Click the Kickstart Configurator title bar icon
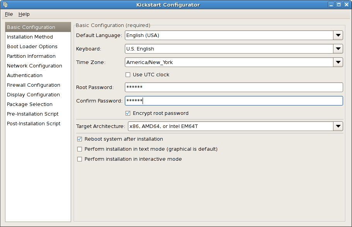This screenshot has height=227, width=352. click(x=5, y=5)
